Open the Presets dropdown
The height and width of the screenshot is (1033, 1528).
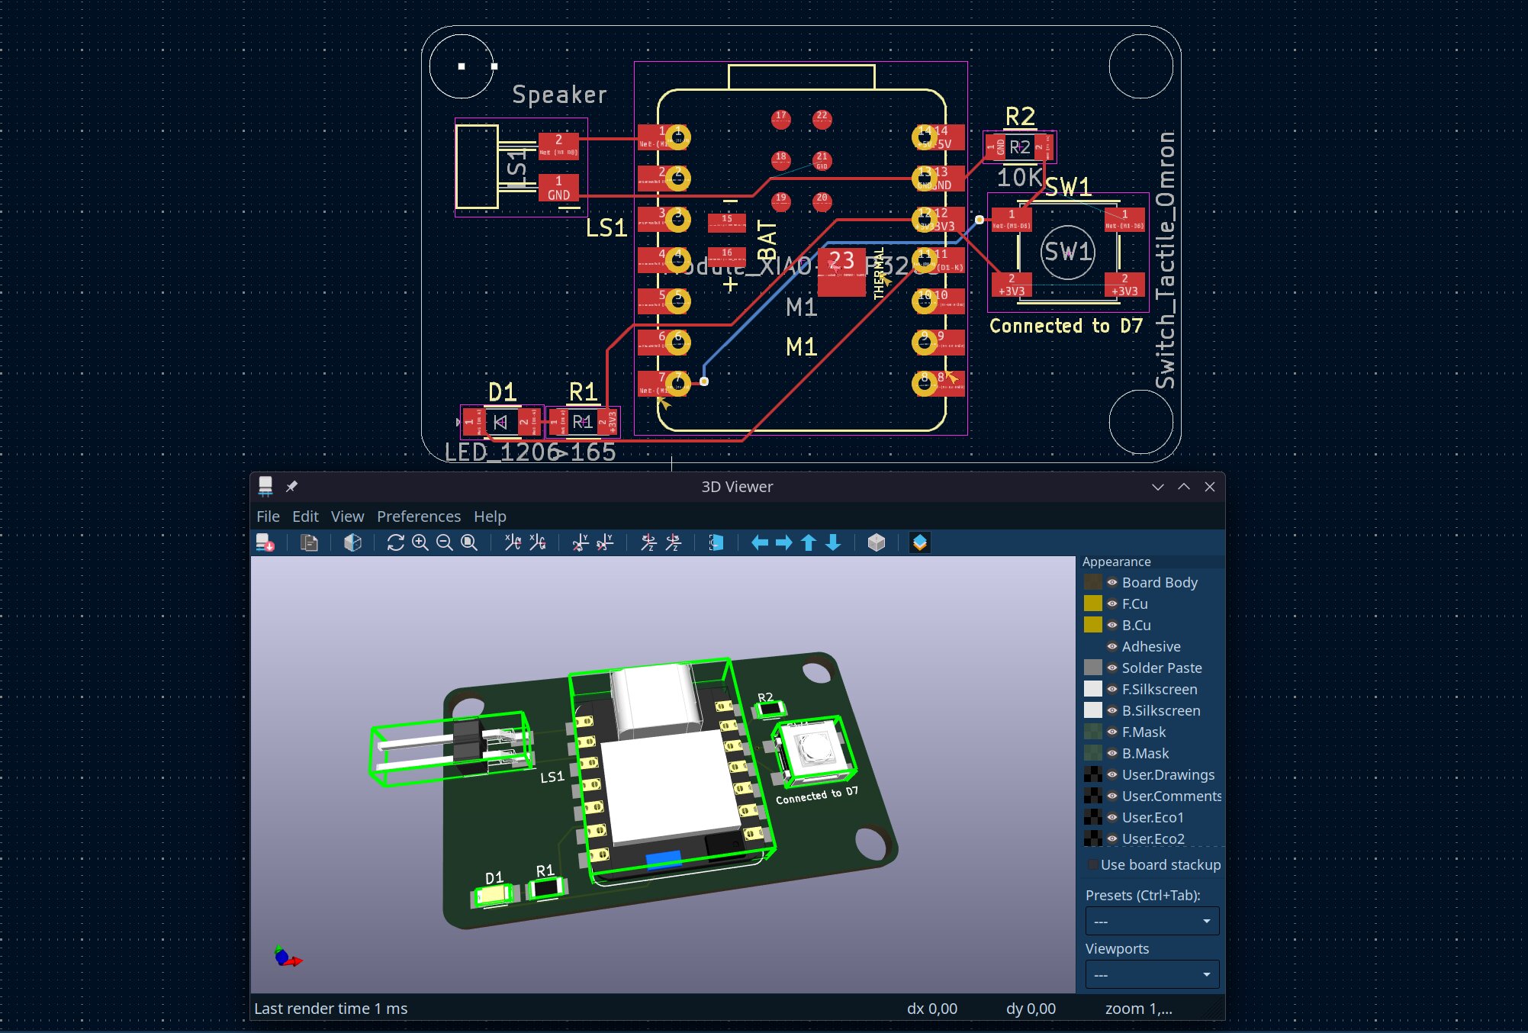tap(1152, 921)
